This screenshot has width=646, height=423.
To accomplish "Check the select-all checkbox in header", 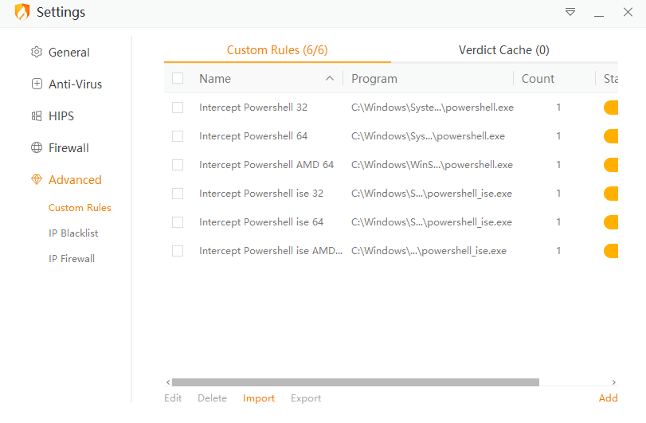I will click(178, 78).
